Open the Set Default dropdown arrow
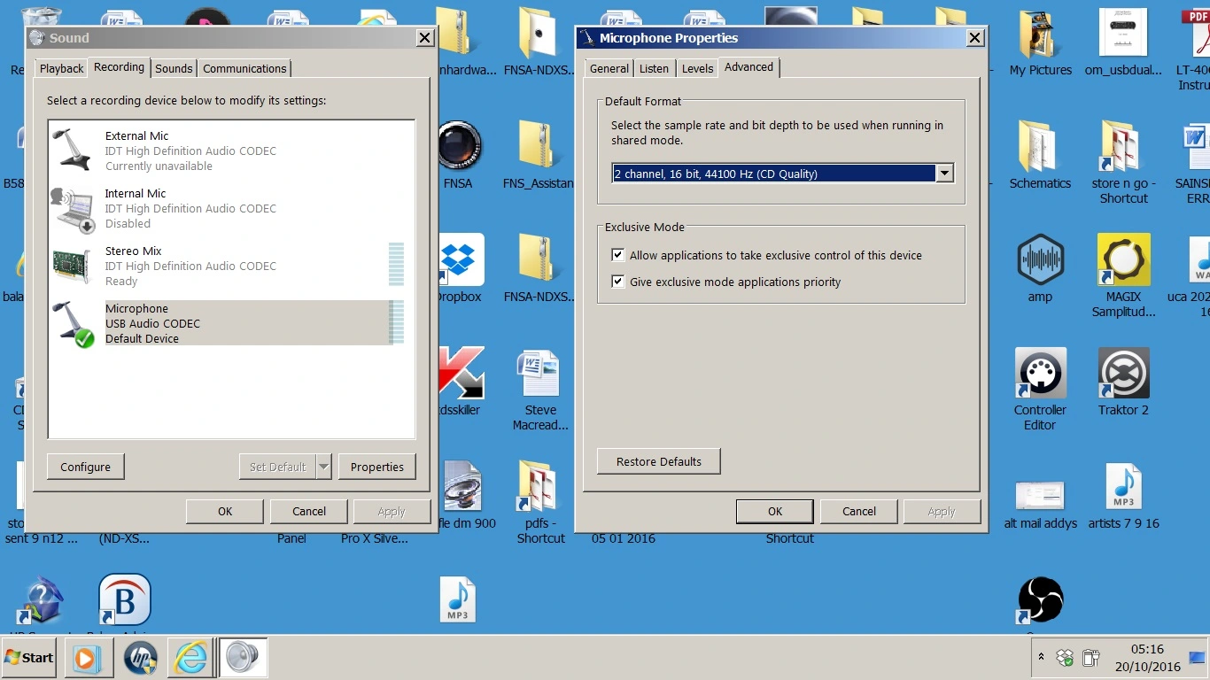Image resolution: width=1210 pixels, height=680 pixels. 323,467
